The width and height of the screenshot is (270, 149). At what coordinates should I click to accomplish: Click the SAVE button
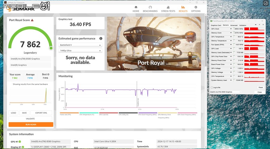24,113
